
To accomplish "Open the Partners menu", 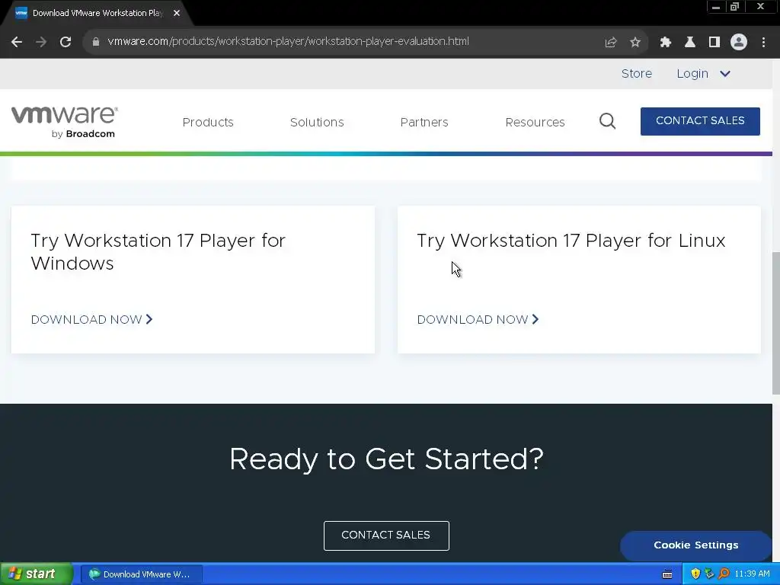I will [x=424, y=123].
